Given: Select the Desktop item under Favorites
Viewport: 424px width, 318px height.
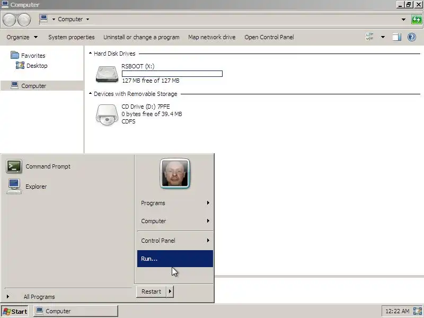Looking at the screenshot, I should (37, 66).
